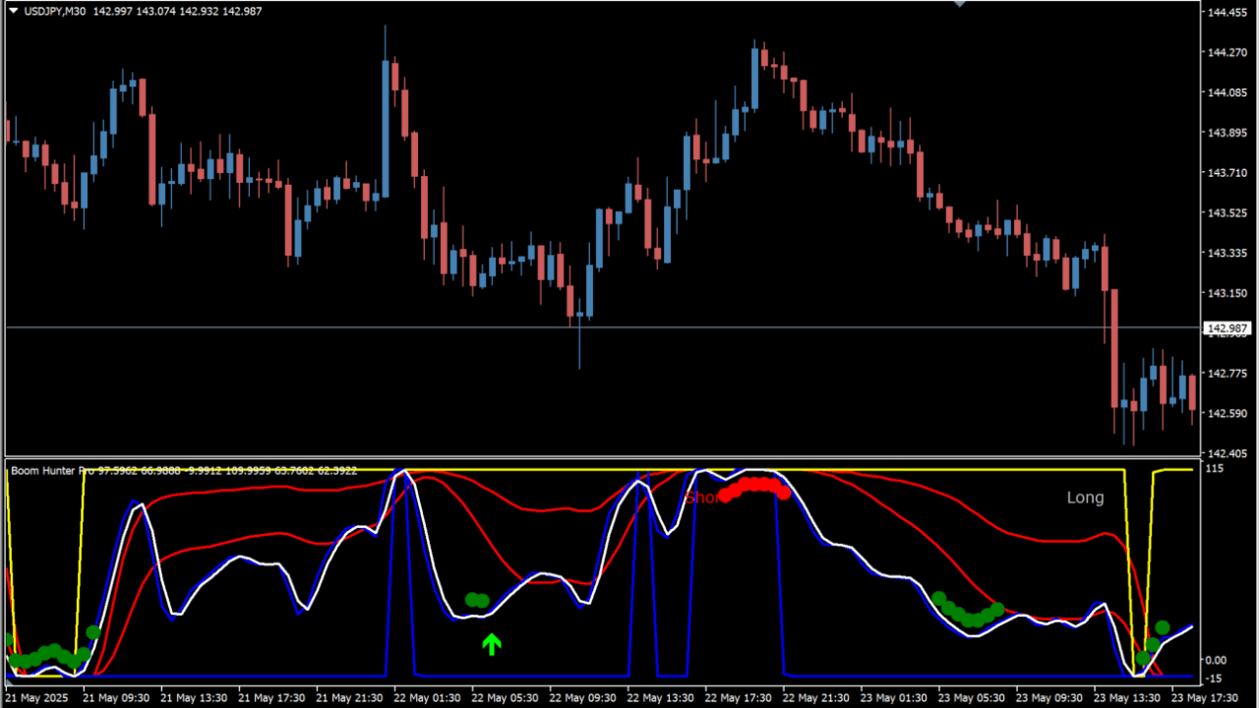The height and width of the screenshot is (708, 1259).
Task: Click the 143.150 price on the scale
Action: click(x=1228, y=293)
